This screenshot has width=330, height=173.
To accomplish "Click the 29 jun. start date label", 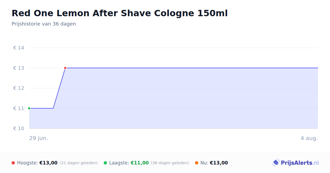I will click(x=39, y=138).
